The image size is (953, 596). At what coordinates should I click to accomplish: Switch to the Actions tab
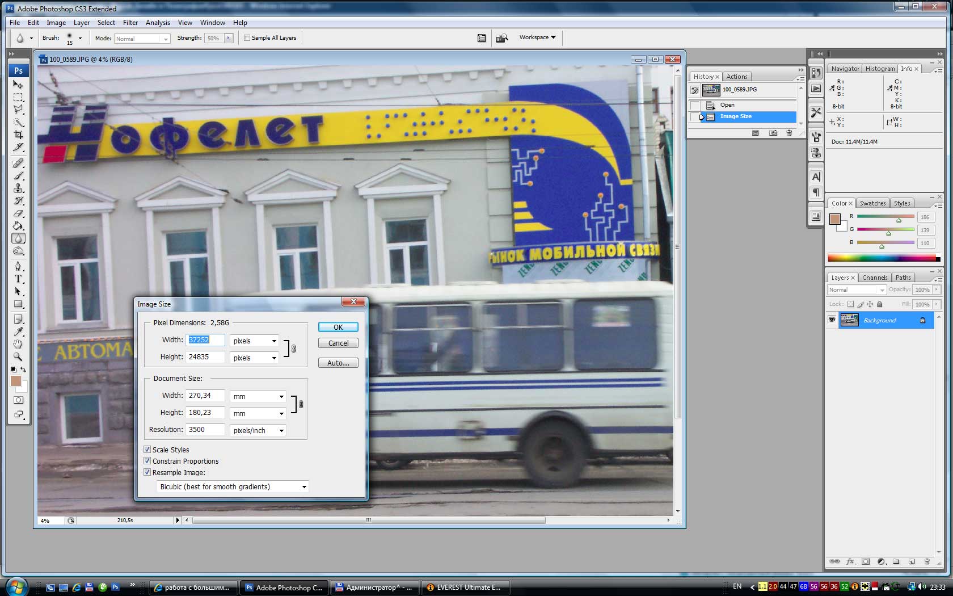pos(737,77)
